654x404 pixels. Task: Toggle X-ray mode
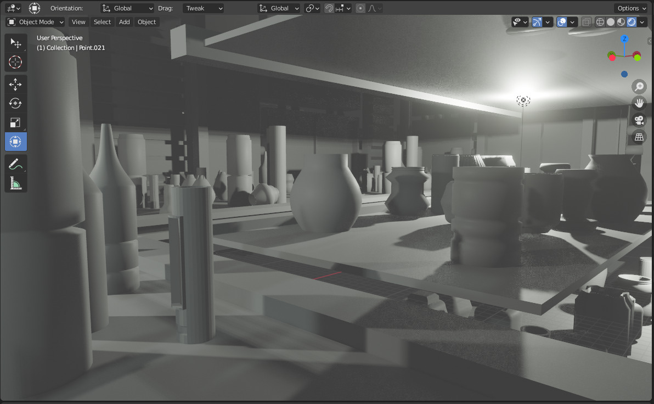(586, 22)
